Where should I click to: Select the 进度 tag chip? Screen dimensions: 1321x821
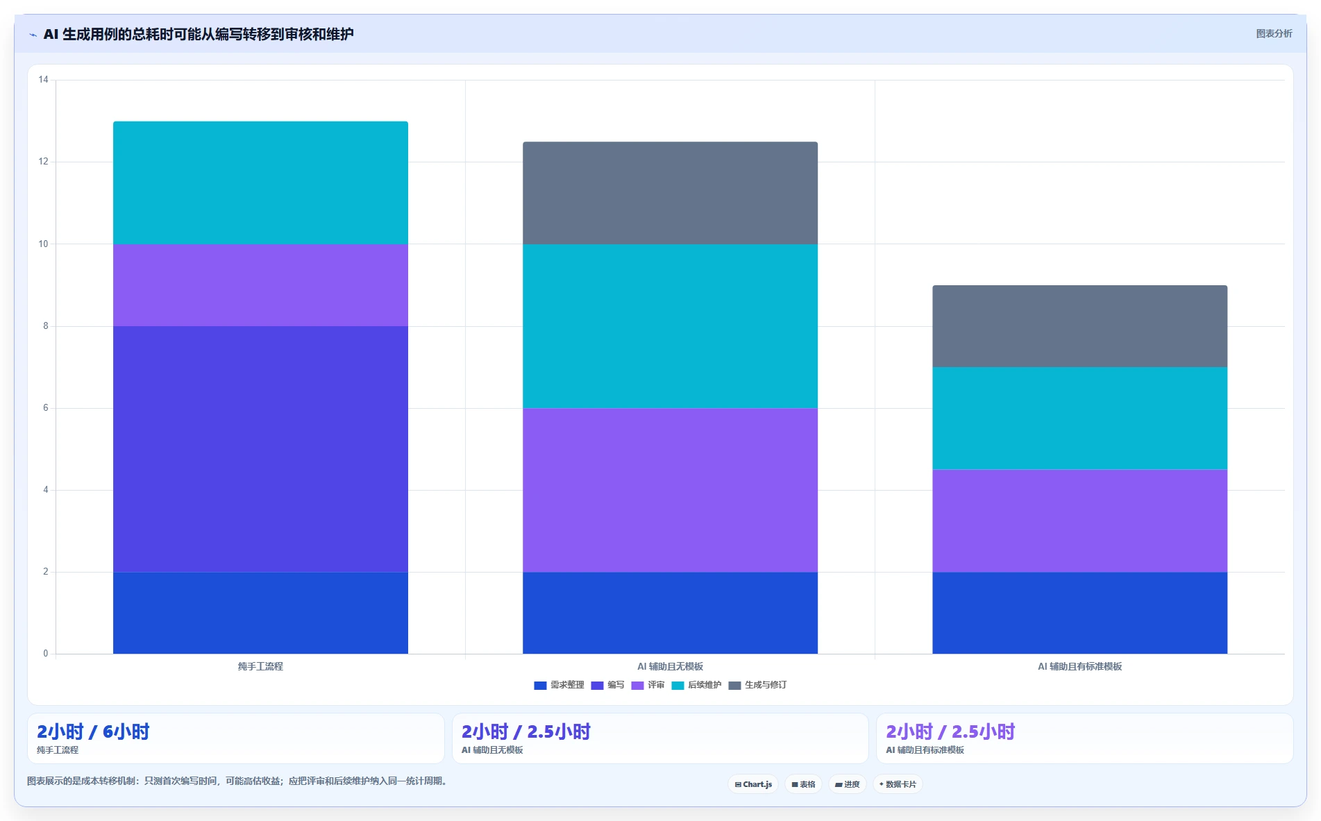(847, 784)
